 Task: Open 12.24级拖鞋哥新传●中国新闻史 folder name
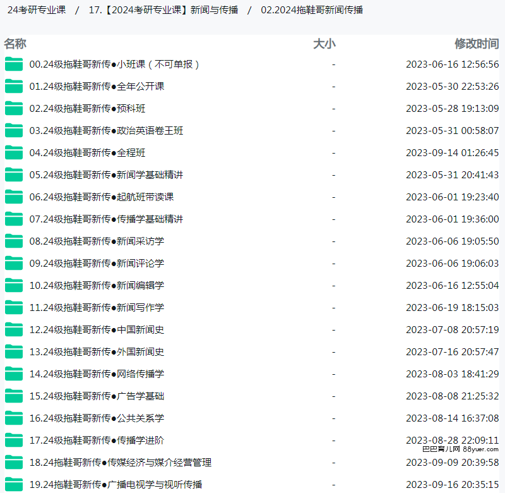click(x=97, y=330)
